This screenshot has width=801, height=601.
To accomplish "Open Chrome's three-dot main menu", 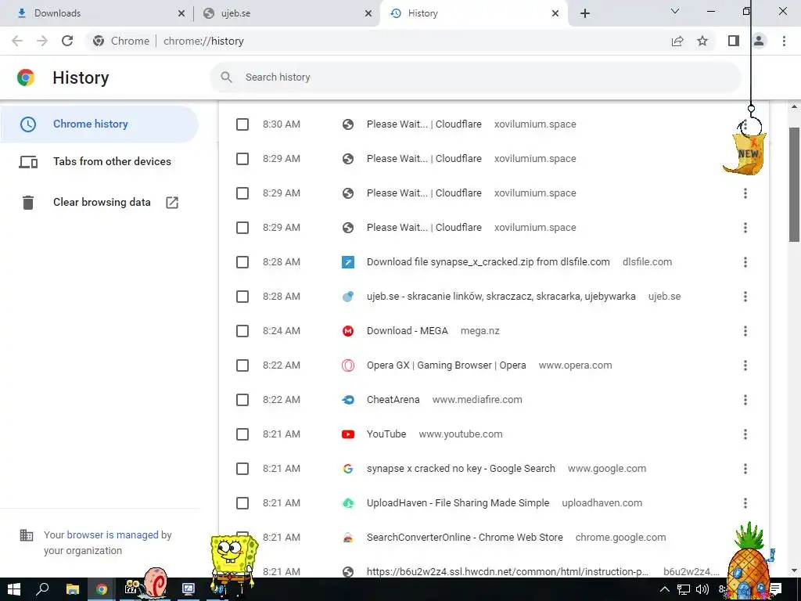I will [784, 41].
